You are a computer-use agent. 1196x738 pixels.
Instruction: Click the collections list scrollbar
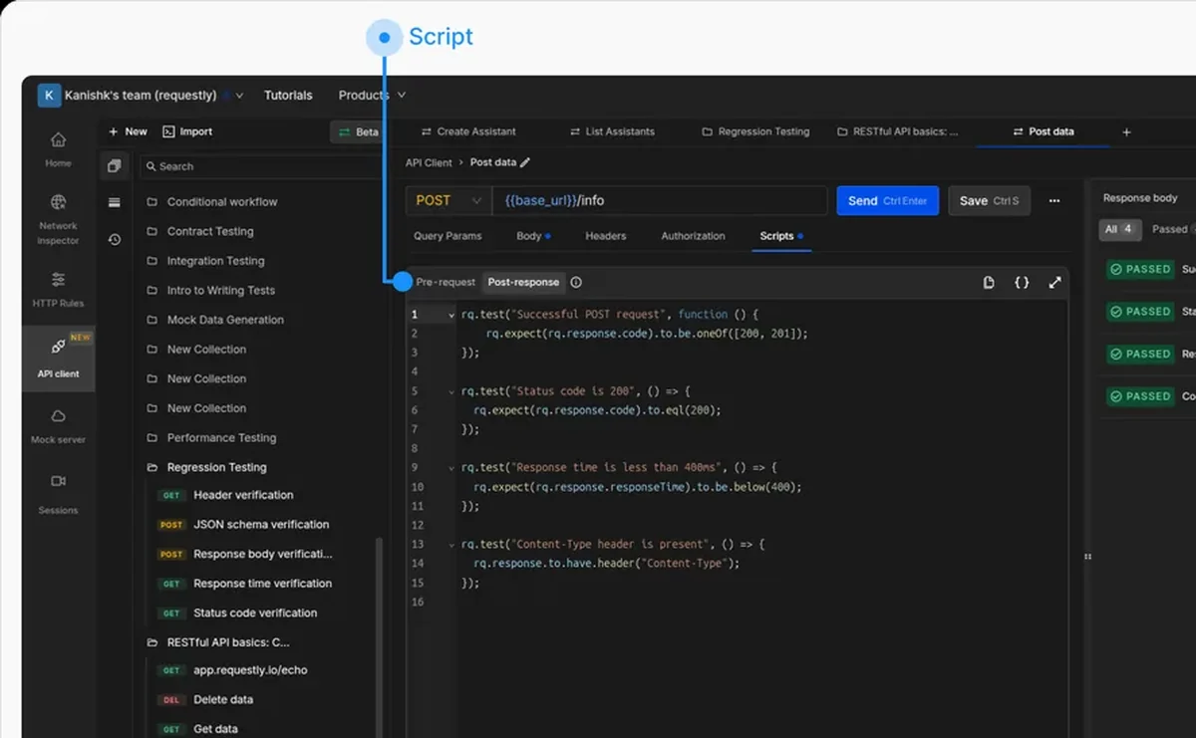pyautogui.click(x=378, y=637)
